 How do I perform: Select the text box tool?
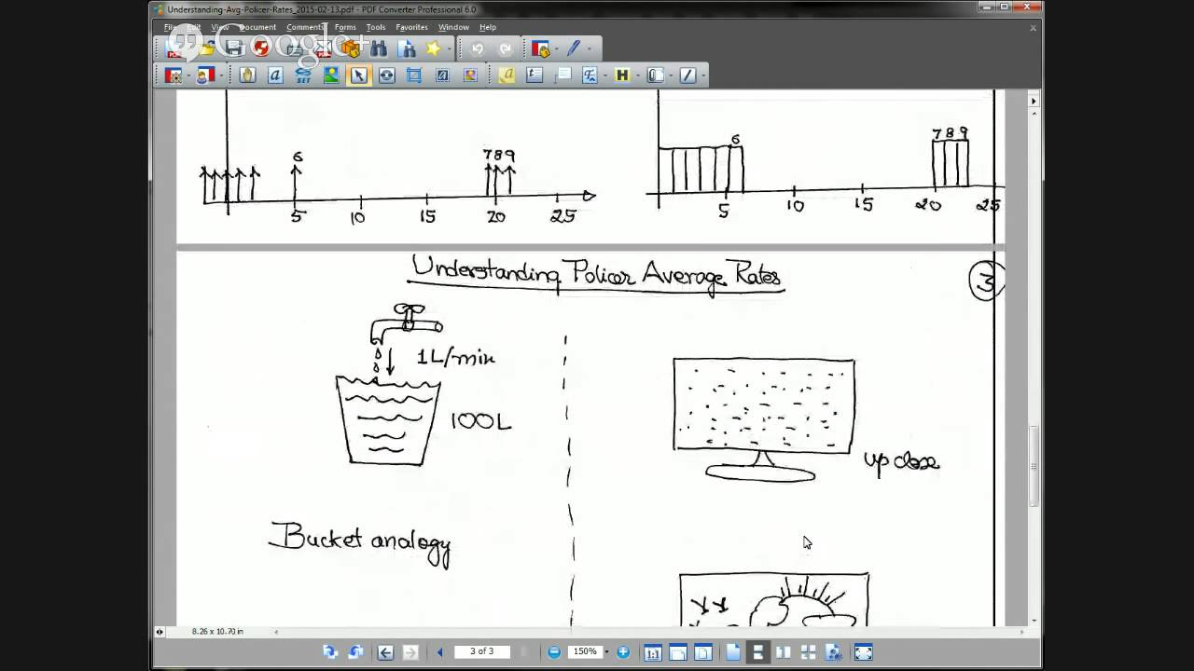(x=535, y=75)
